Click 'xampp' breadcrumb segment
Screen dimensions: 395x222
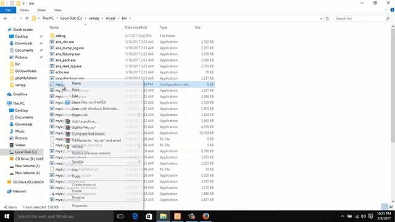point(94,18)
